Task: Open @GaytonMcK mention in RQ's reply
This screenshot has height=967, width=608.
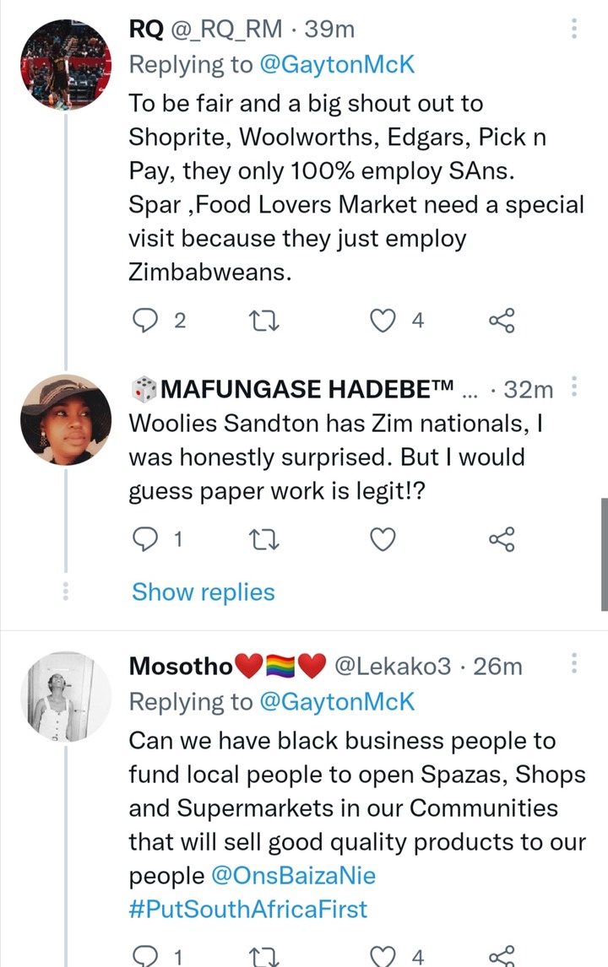Action: point(337,64)
